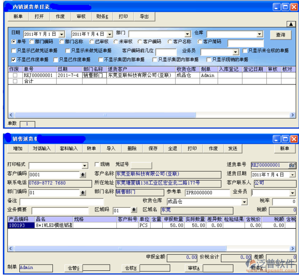299x277 pixels.
Task: Enable the 只显示现销的单据 checkbox
Action: tap(209, 60)
